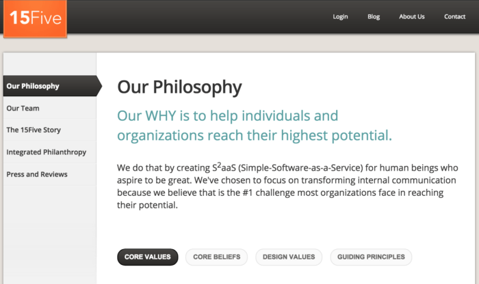479x284 pixels.
Task: Select Our Philosophy in the sidebar
Action: 33,86
